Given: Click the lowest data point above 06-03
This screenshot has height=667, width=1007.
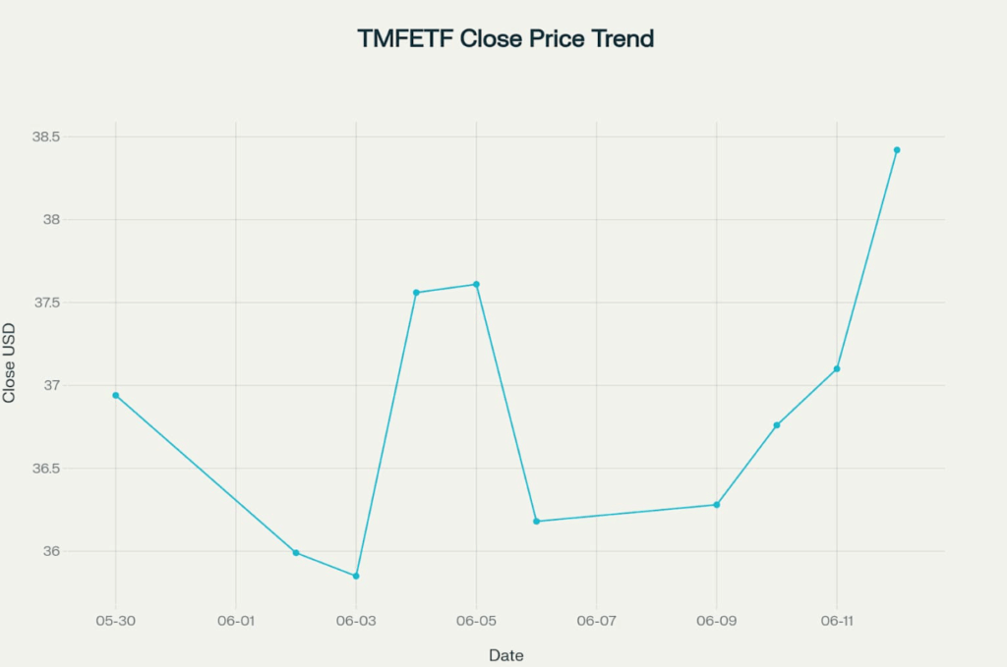Looking at the screenshot, I should pyautogui.click(x=356, y=576).
